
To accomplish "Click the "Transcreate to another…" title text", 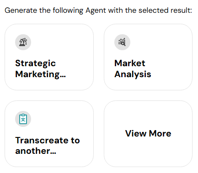I will click(48, 146).
